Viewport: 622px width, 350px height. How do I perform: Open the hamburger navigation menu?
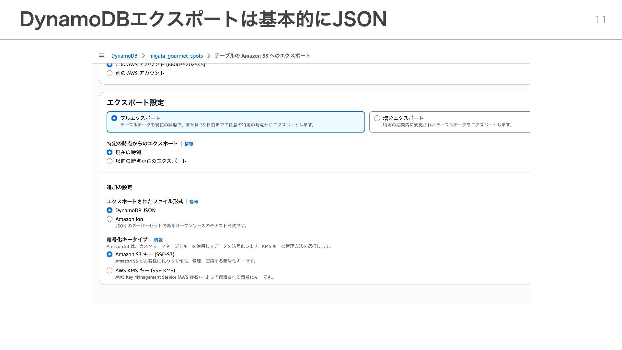click(101, 55)
